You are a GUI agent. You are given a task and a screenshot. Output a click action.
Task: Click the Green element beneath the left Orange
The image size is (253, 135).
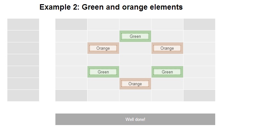(103, 72)
